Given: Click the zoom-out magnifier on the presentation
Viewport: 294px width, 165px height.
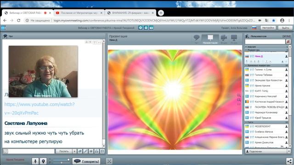Looking at the screenshot, I should point(239,100).
